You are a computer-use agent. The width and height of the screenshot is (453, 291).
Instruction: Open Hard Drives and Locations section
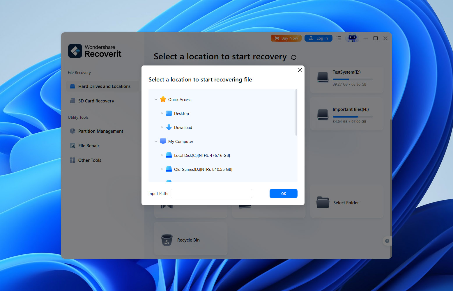coord(103,86)
